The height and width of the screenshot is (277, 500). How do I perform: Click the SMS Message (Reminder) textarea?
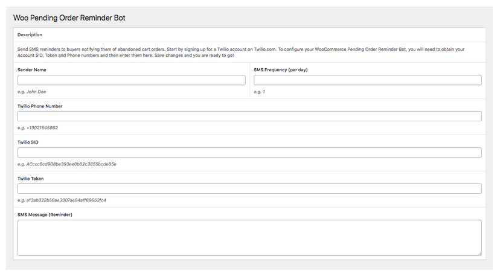pos(249,238)
